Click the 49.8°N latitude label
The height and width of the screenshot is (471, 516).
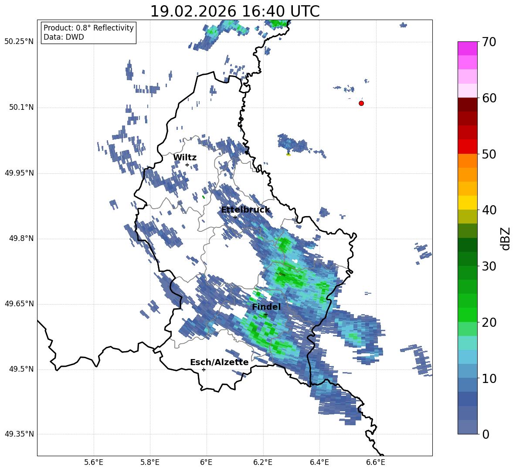[x=21, y=238]
